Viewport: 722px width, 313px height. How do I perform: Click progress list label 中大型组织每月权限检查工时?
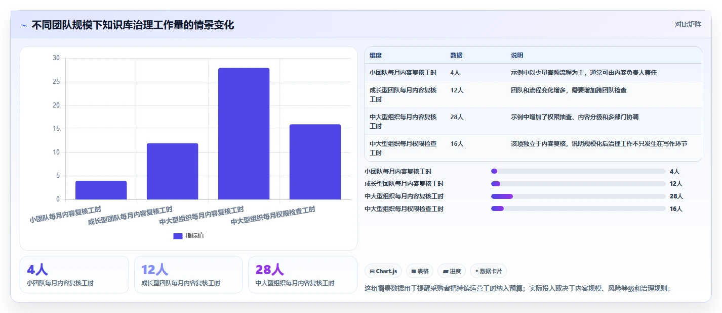click(404, 209)
